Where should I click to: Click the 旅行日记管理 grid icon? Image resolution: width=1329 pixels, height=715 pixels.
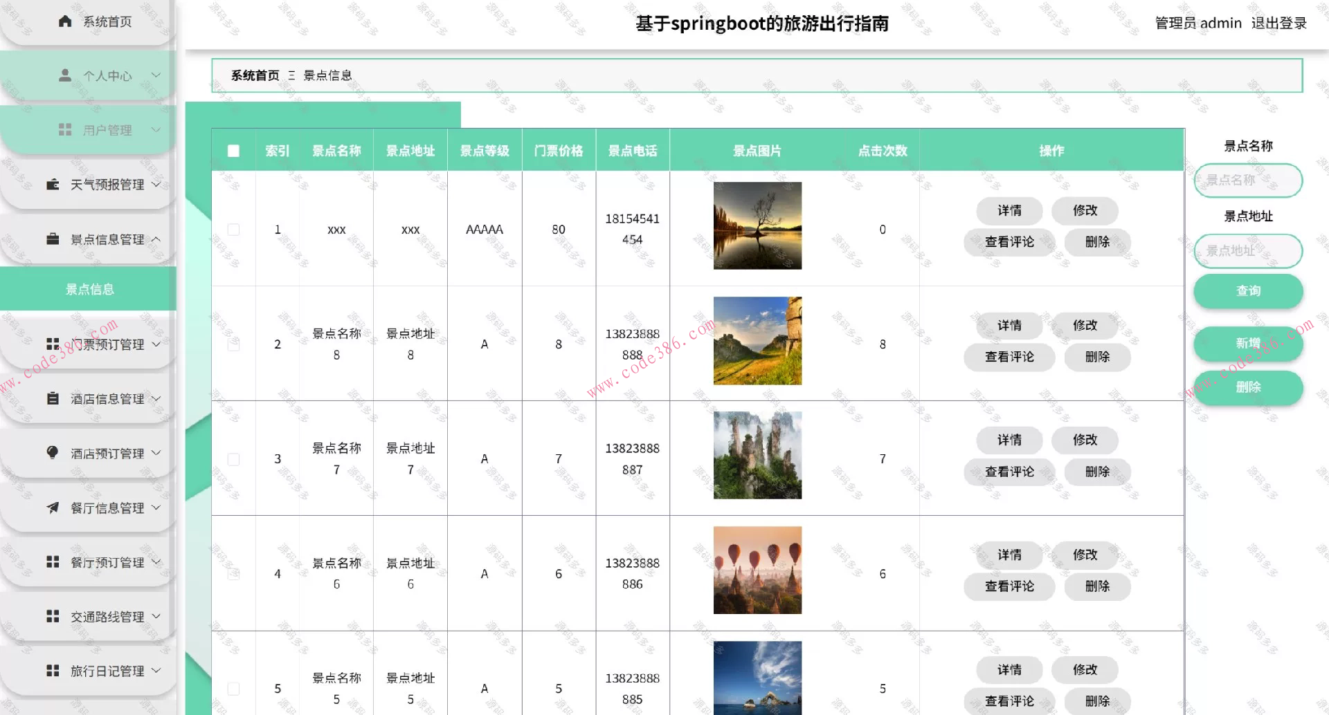click(53, 670)
